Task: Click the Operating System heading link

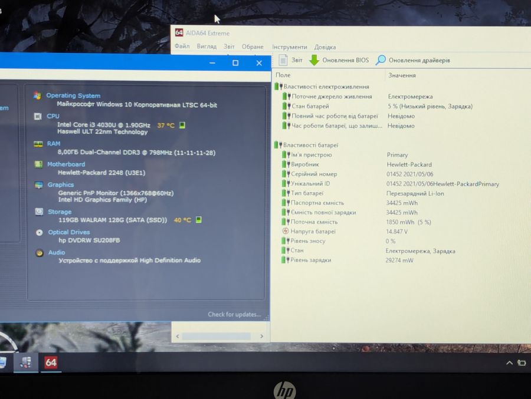Action: 73,95
